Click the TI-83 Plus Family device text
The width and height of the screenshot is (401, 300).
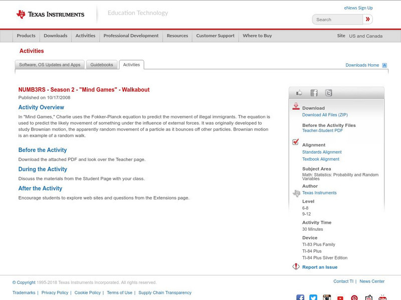[319, 244]
